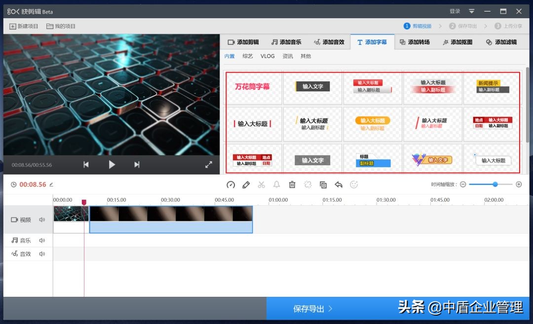Mute the 视频 video track

click(x=42, y=220)
